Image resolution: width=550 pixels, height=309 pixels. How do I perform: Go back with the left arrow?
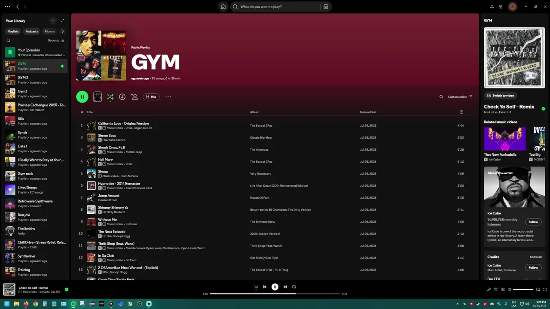click(18, 7)
